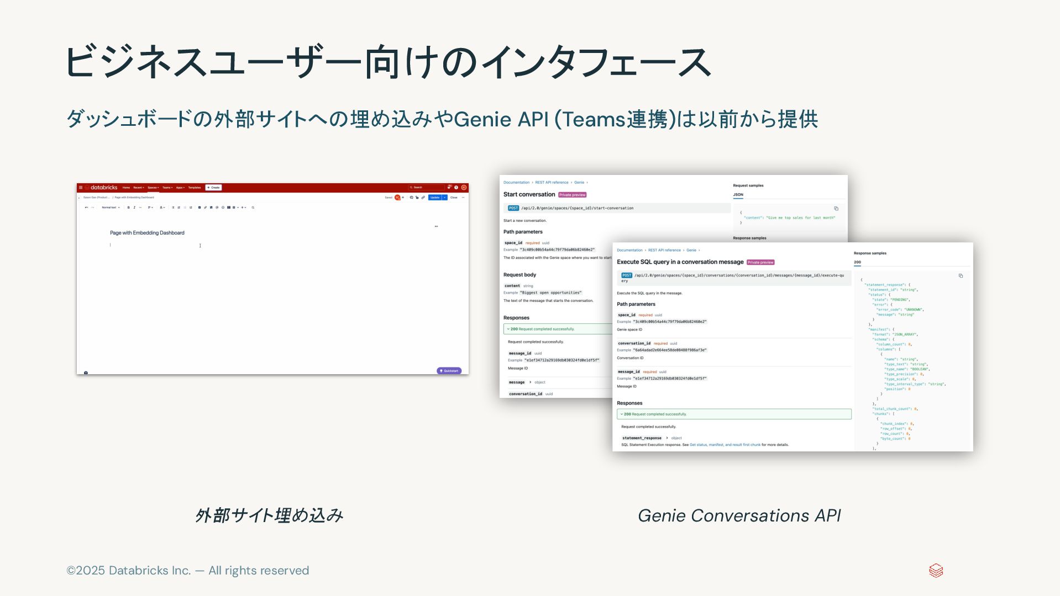Click the Undo arrow in the editor toolbar
This screenshot has height=596, width=1060.
click(x=86, y=207)
